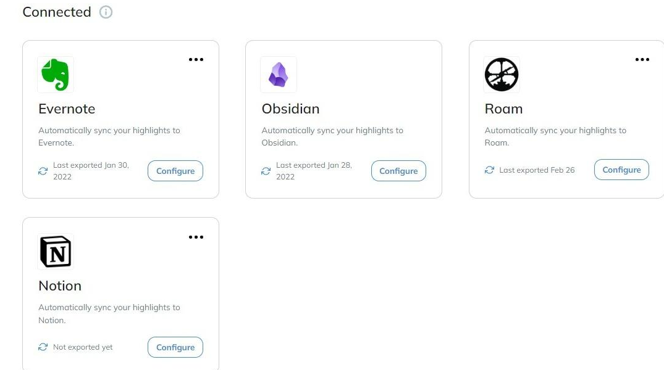Click the Obsidian card title
The width and height of the screenshot is (664, 370).
(x=290, y=109)
